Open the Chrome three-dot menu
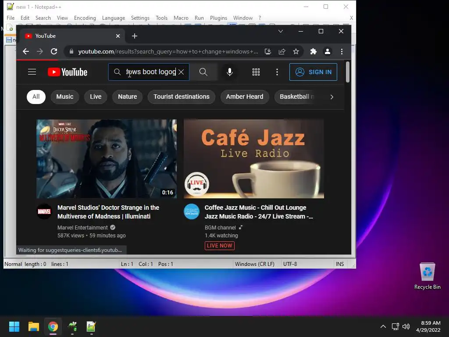449x337 pixels. click(342, 51)
